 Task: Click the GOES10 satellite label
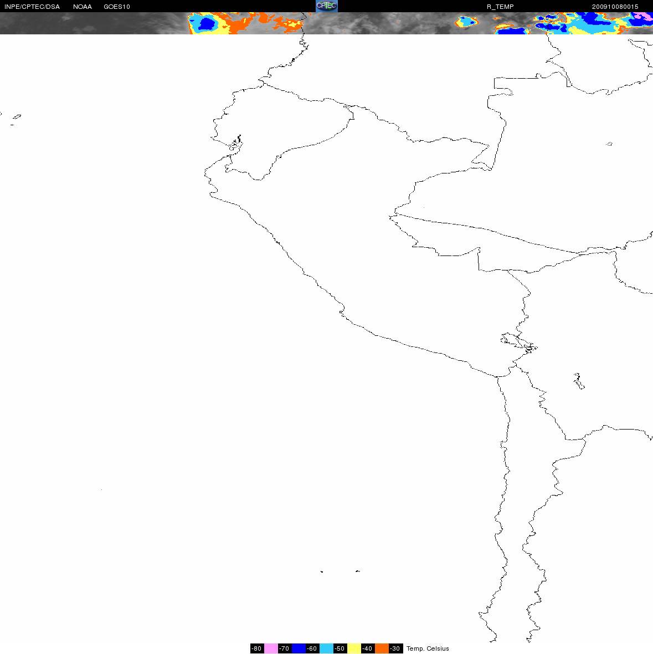(117, 7)
